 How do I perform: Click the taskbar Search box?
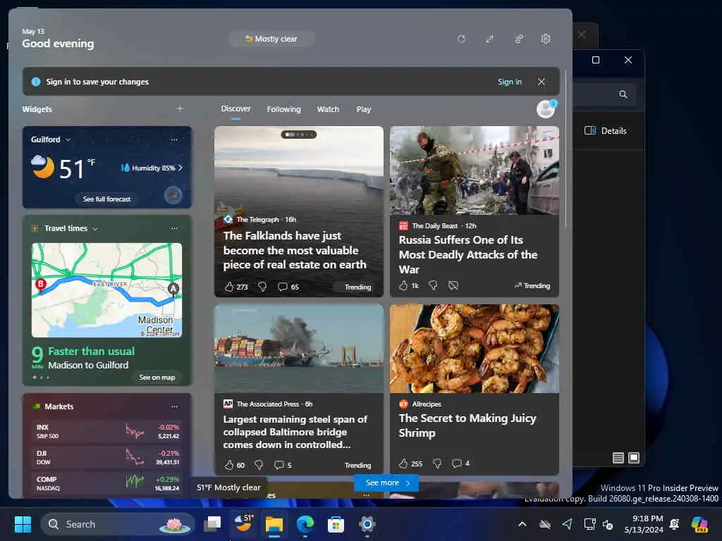(x=118, y=524)
